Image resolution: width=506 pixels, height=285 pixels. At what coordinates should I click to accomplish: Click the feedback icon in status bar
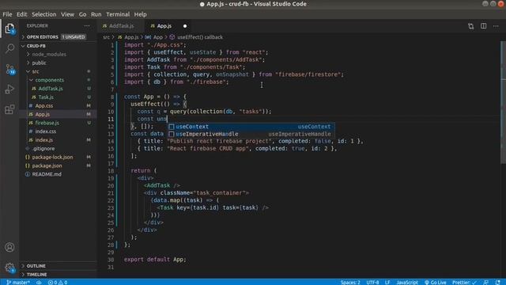[x=485, y=282]
